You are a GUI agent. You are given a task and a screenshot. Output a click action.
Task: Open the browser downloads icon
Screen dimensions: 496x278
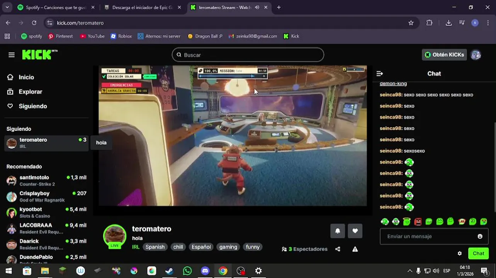pyautogui.click(x=448, y=23)
